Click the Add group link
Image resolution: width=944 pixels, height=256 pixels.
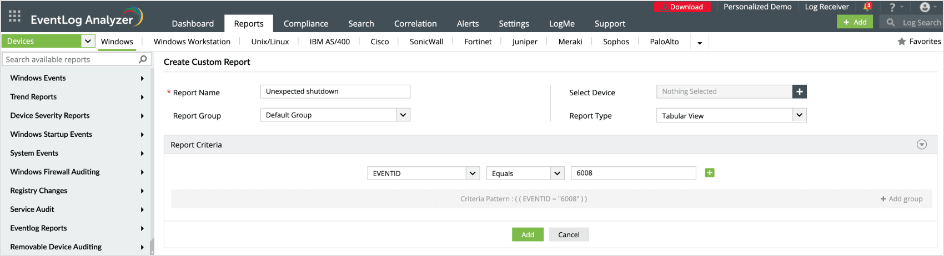901,199
